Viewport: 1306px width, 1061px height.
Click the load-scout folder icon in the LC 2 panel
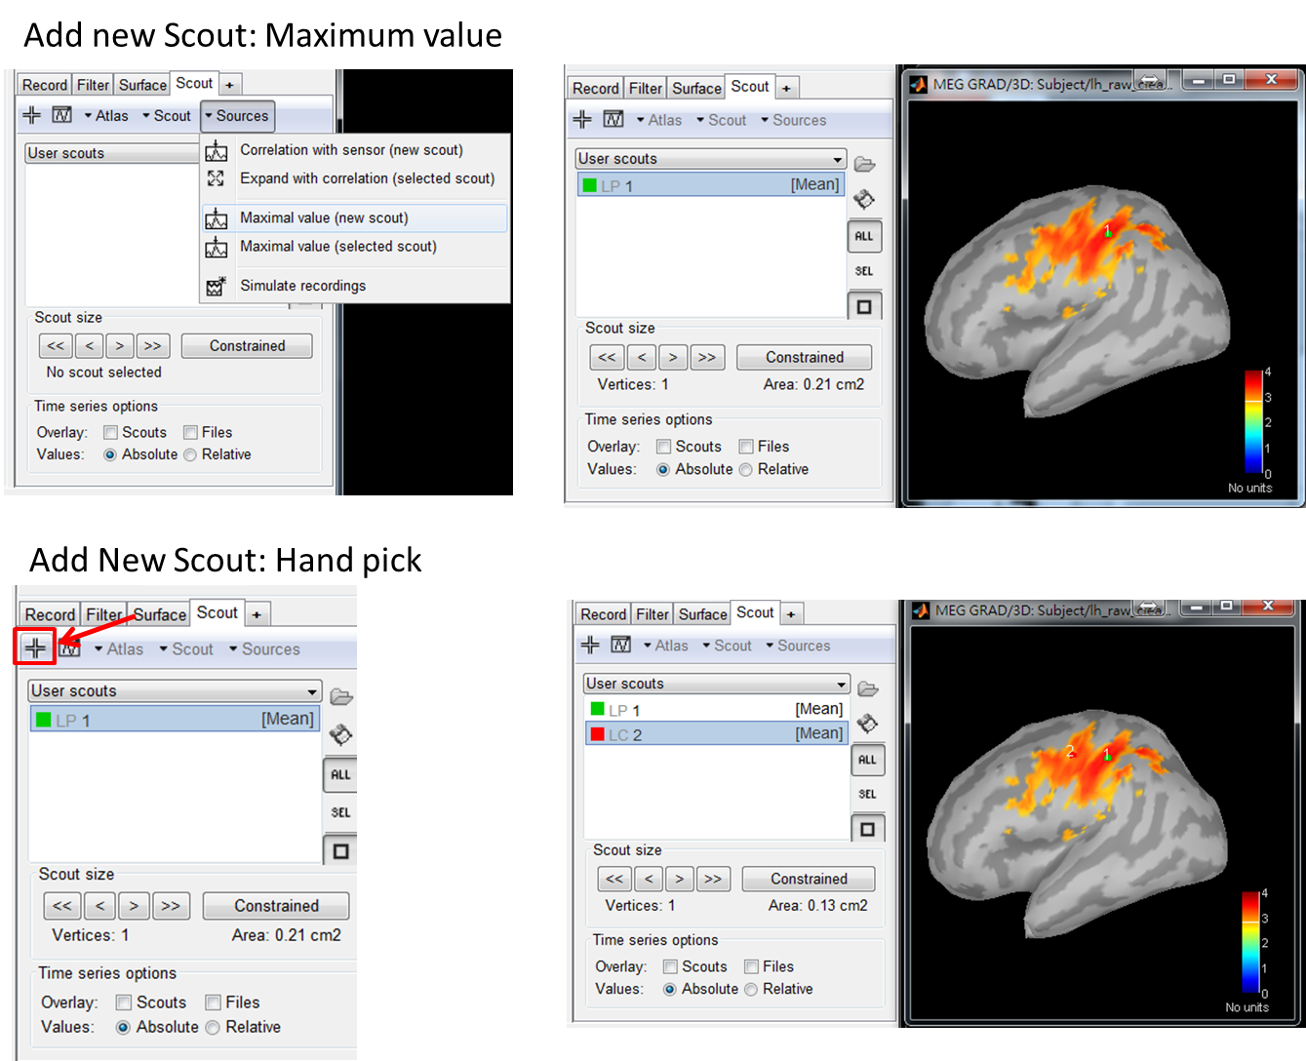[868, 688]
